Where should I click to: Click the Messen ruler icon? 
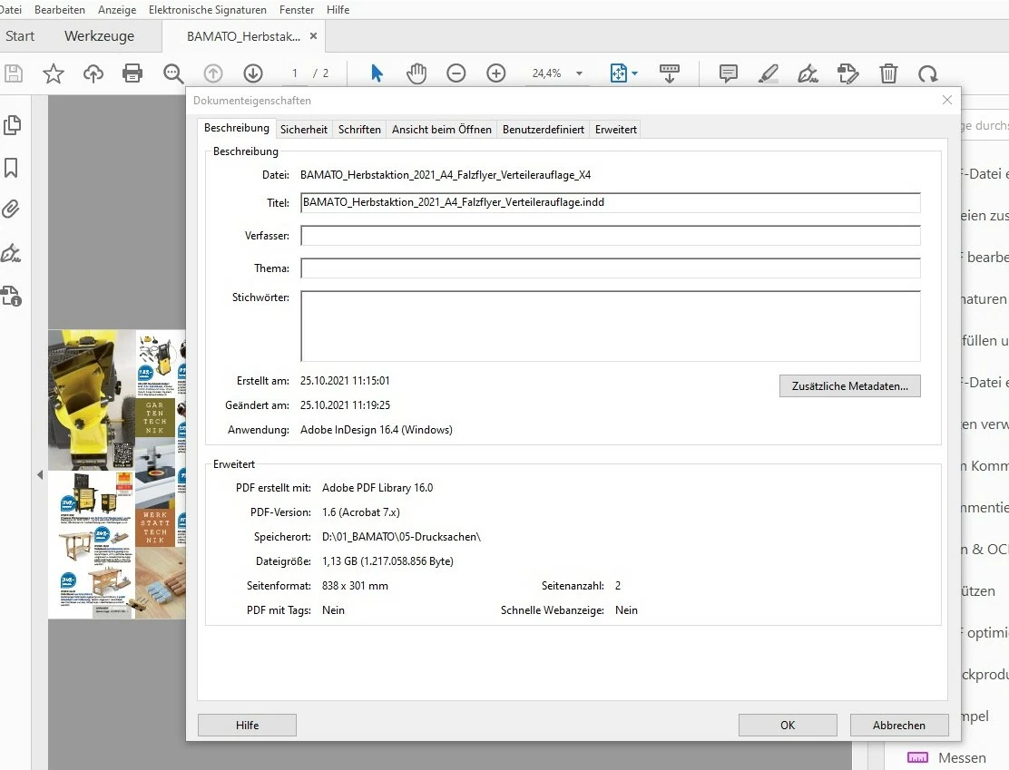[x=917, y=758]
